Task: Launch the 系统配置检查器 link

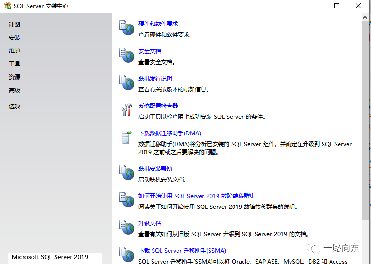Action: pos(158,106)
